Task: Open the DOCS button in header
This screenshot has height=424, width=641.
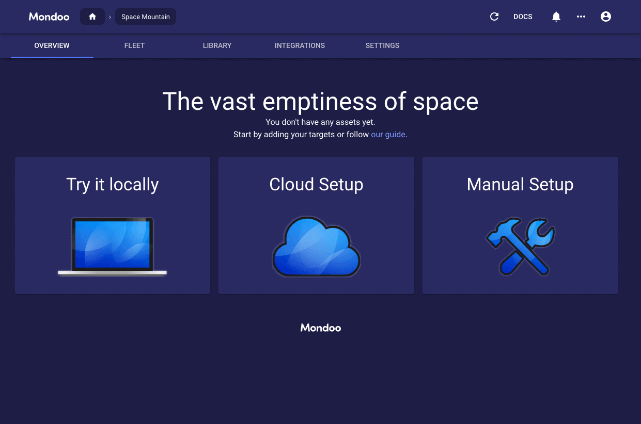Action: (523, 17)
